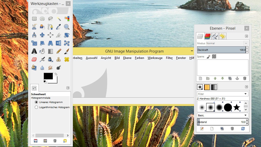Select the Move tool
This screenshot has width=261, height=147.
[x=42, y=35]
